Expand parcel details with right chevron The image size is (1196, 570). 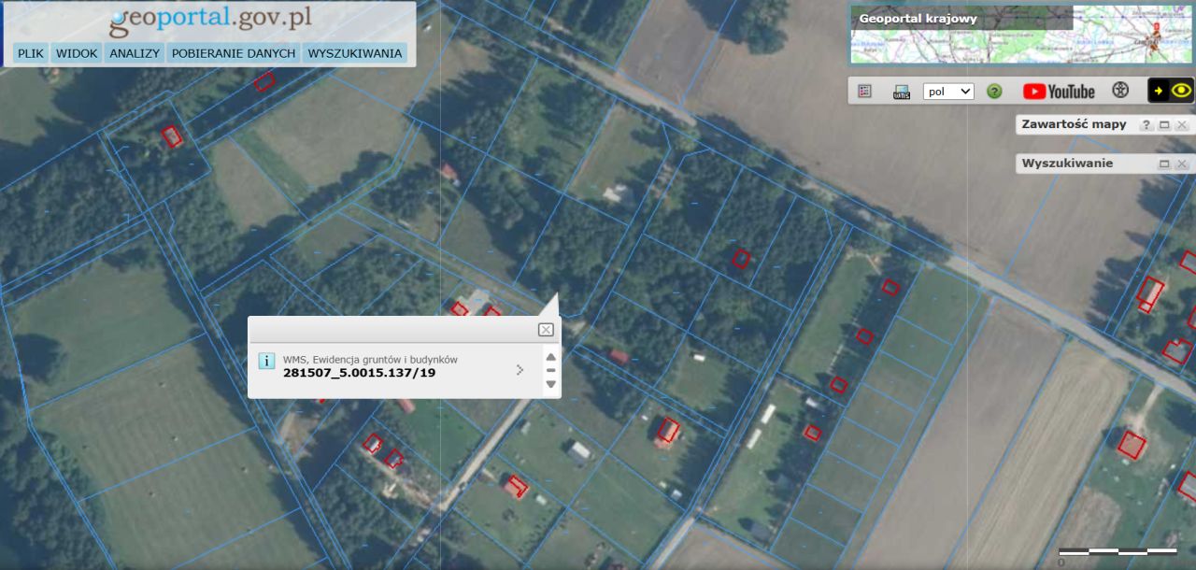(x=520, y=370)
